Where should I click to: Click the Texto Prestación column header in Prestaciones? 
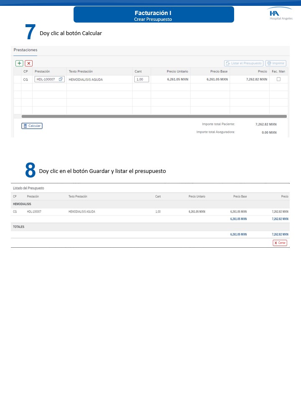coord(81,71)
